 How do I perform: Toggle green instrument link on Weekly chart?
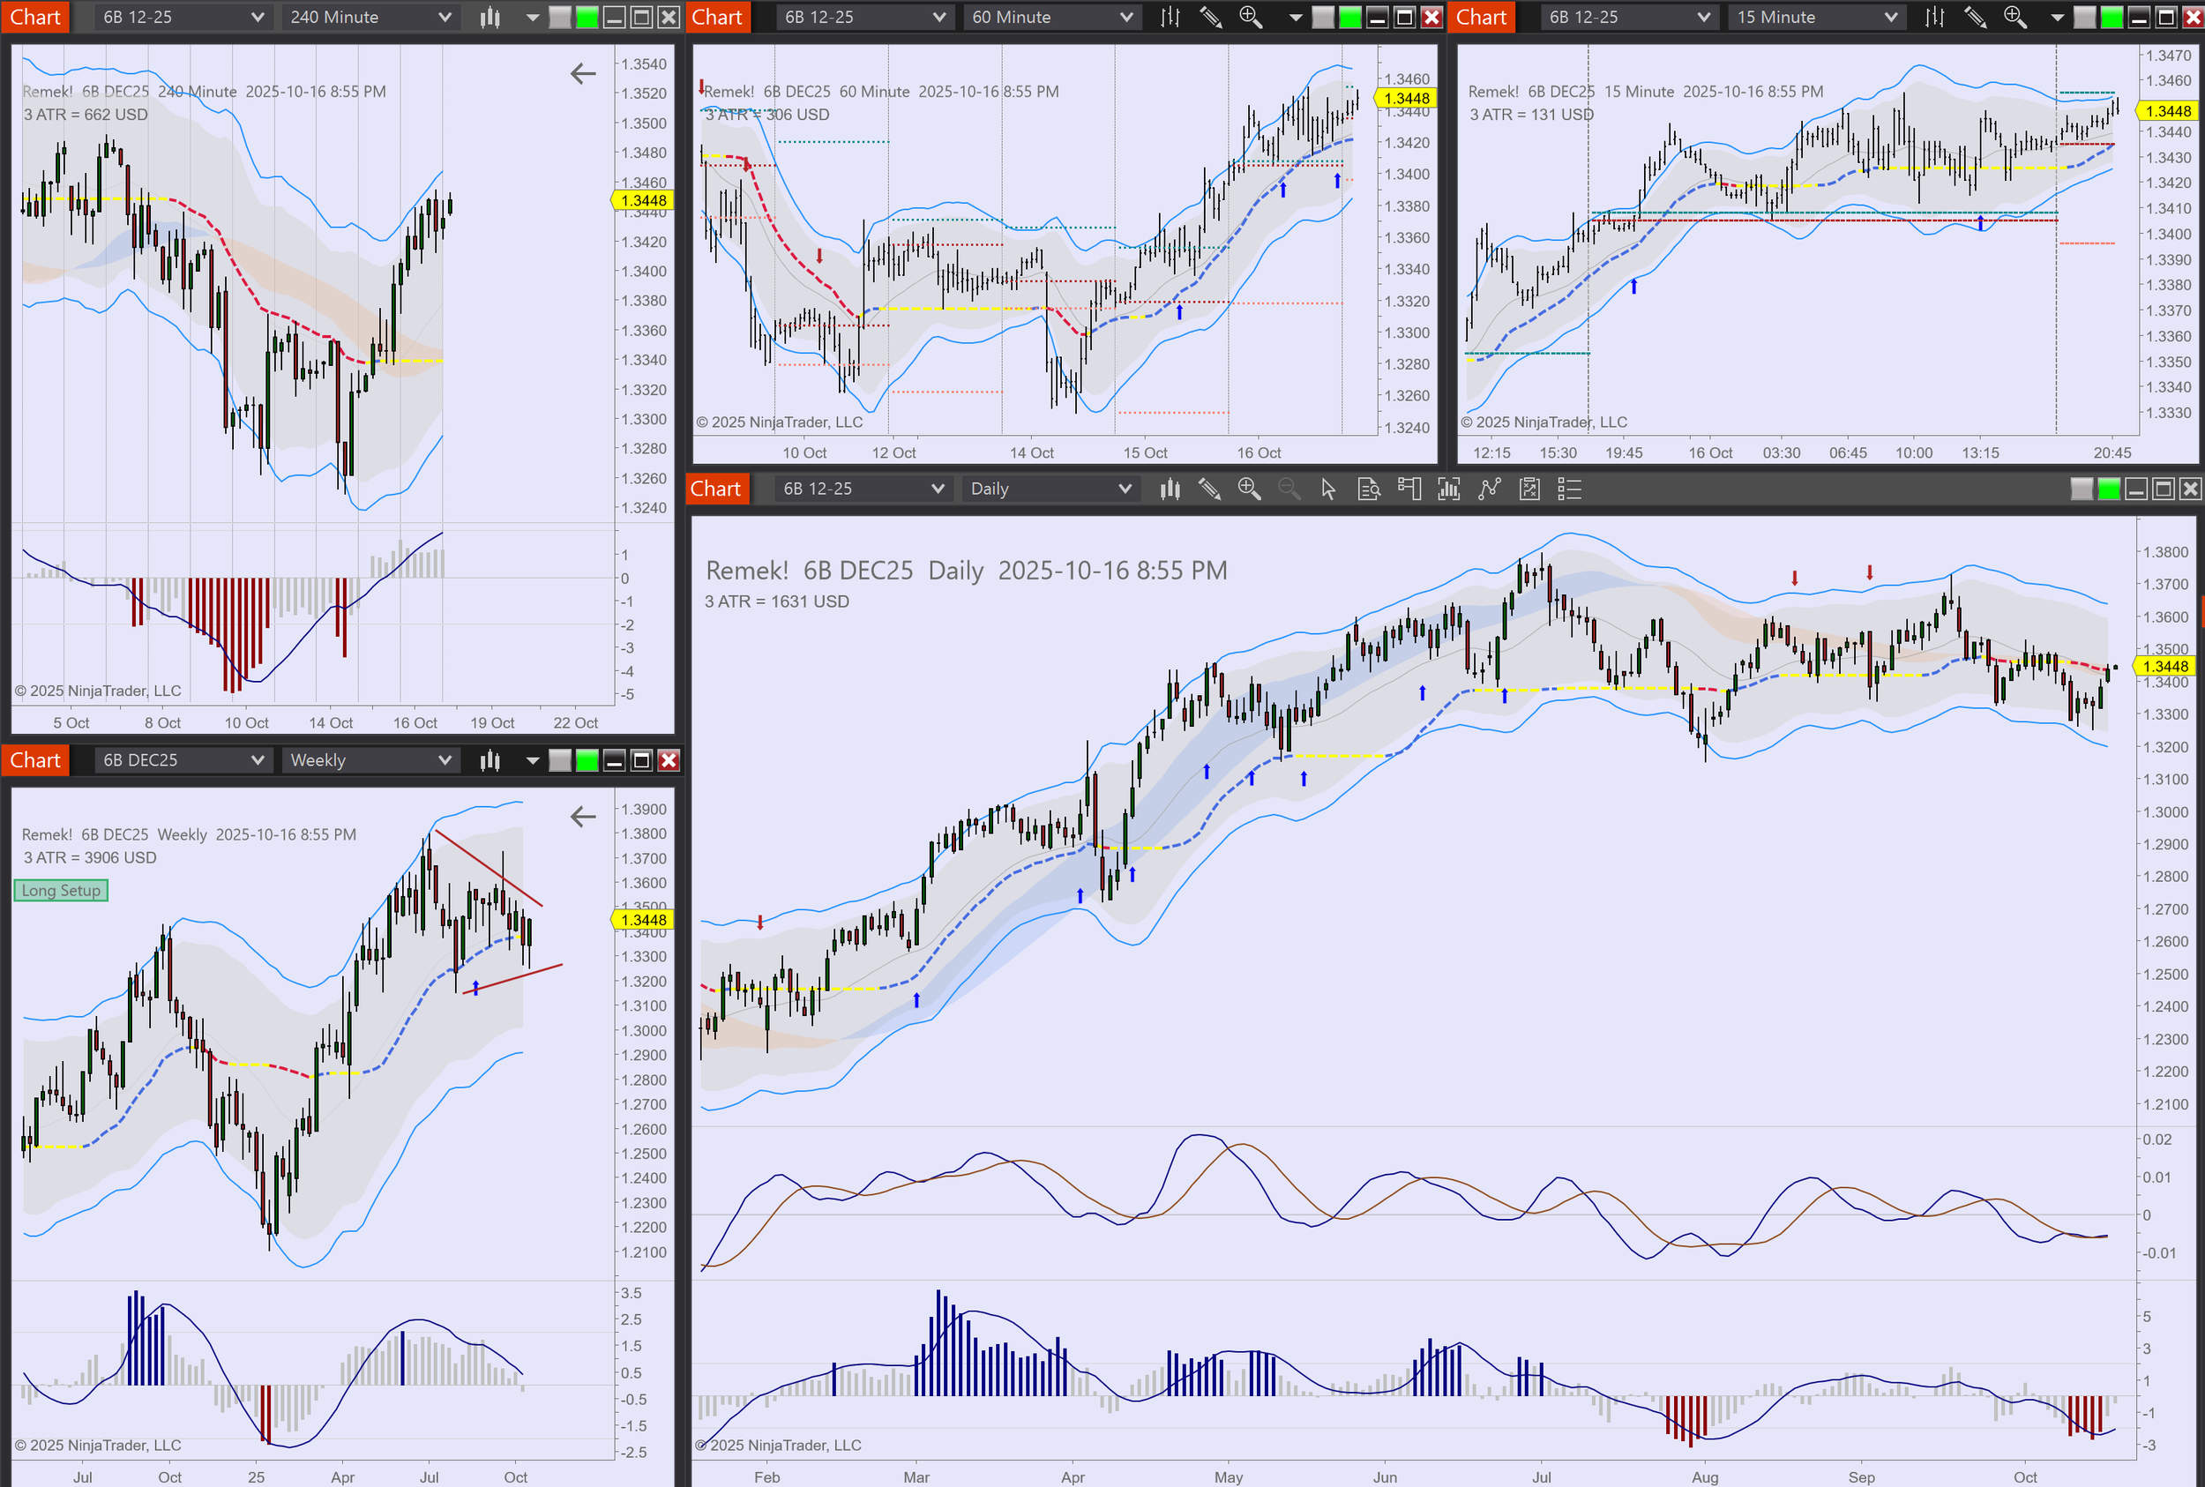(x=587, y=760)
